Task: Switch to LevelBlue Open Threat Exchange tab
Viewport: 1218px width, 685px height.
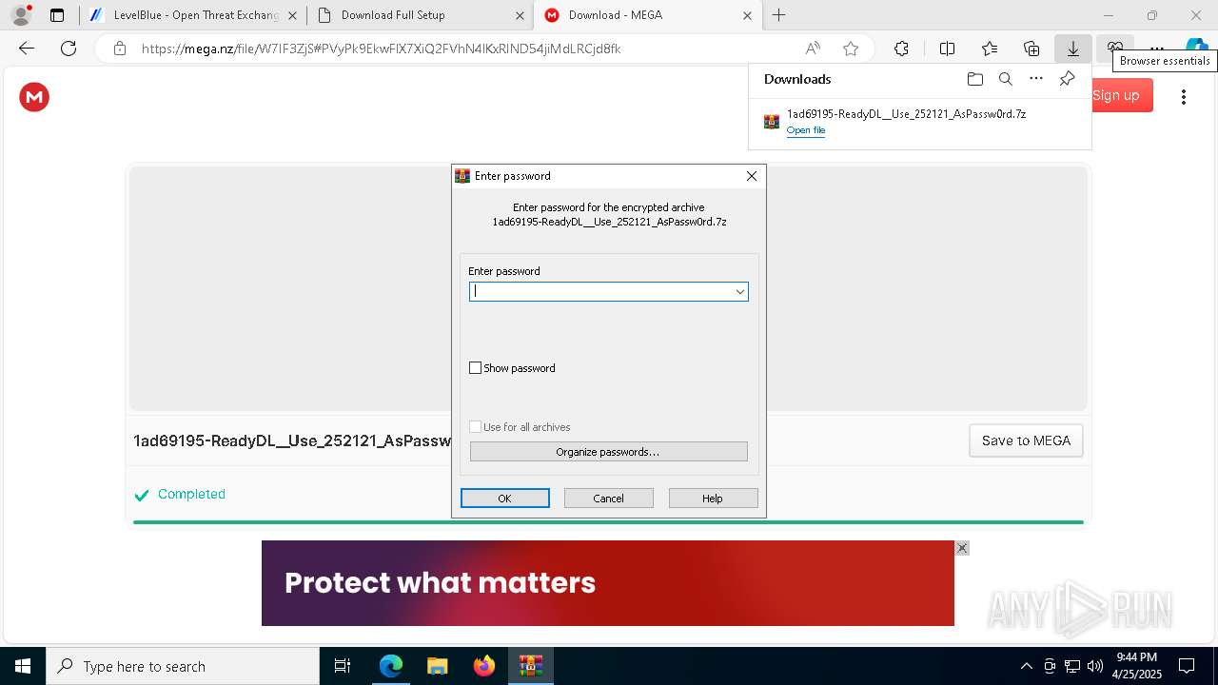Action: point(197,15)
